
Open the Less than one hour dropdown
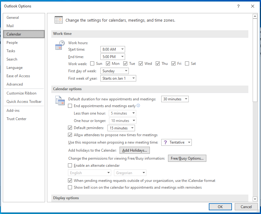(122, 113)
